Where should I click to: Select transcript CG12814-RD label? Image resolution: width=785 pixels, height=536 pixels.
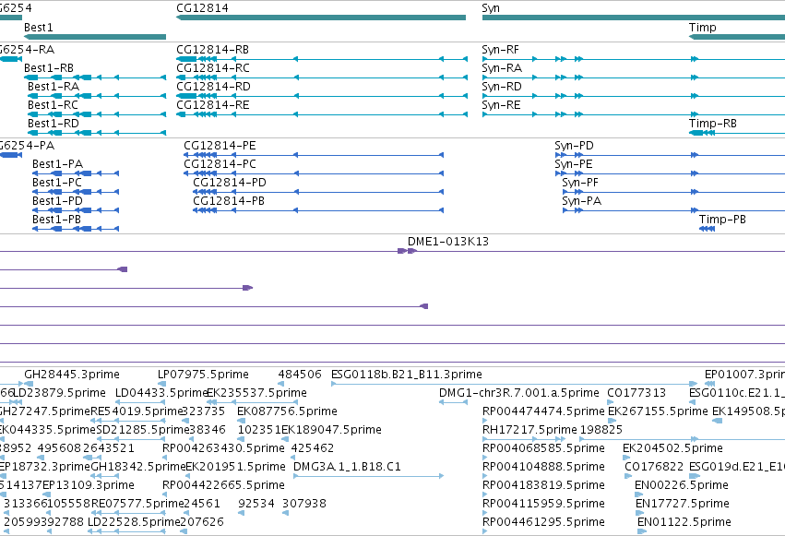(213, 87)
